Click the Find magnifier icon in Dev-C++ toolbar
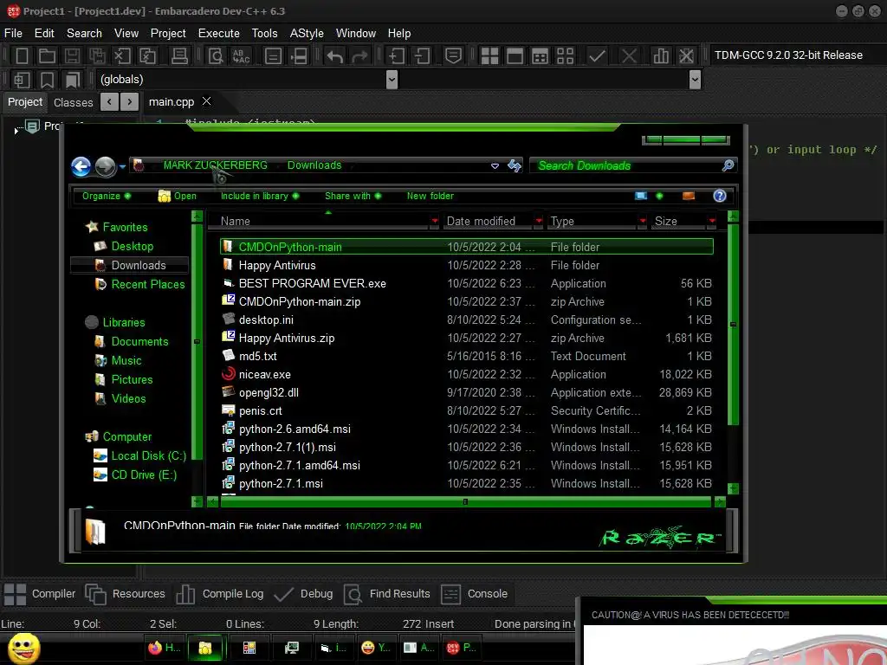The height and width of the screenshot is (665, 887). tap(216, 55)
